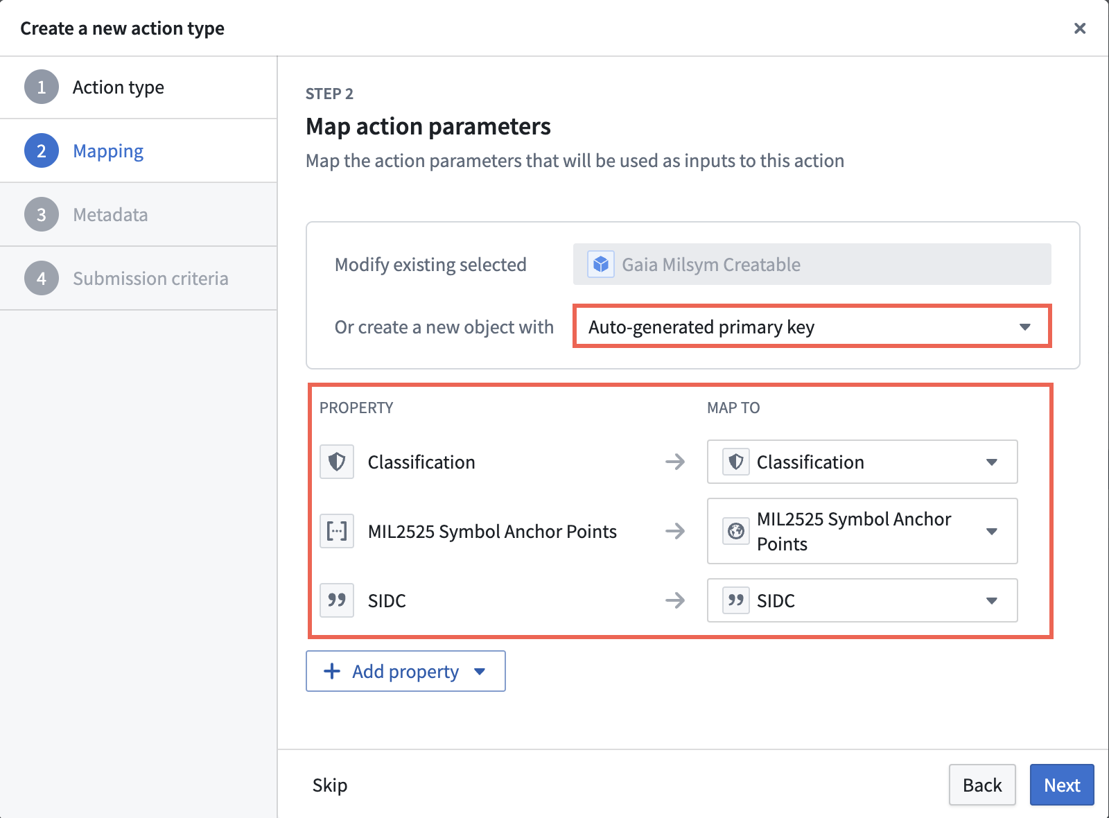Go to the Metadata step
Image resolution: width=1109 pixels, height=818 pixels.
click(139, 215)
